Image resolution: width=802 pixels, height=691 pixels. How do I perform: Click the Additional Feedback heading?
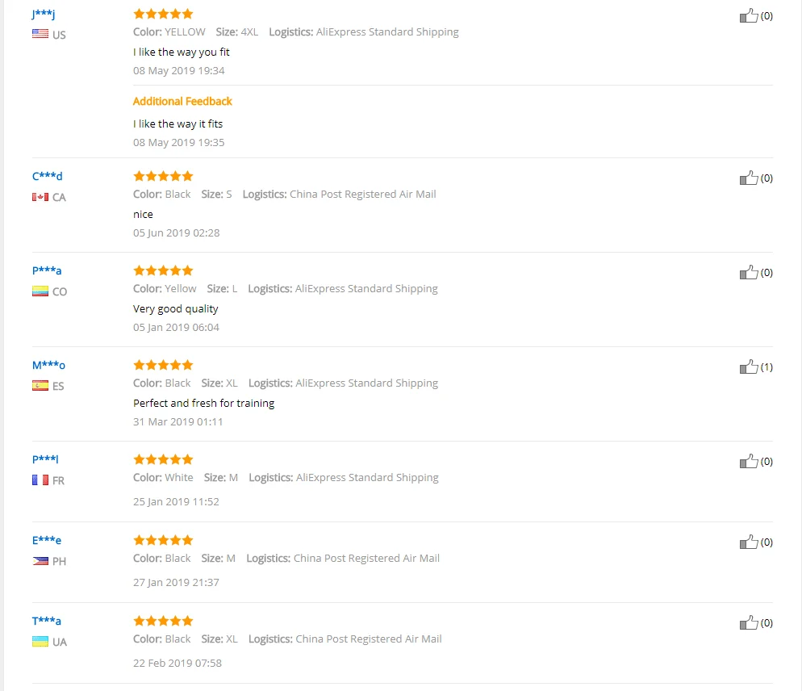[182, 102]
